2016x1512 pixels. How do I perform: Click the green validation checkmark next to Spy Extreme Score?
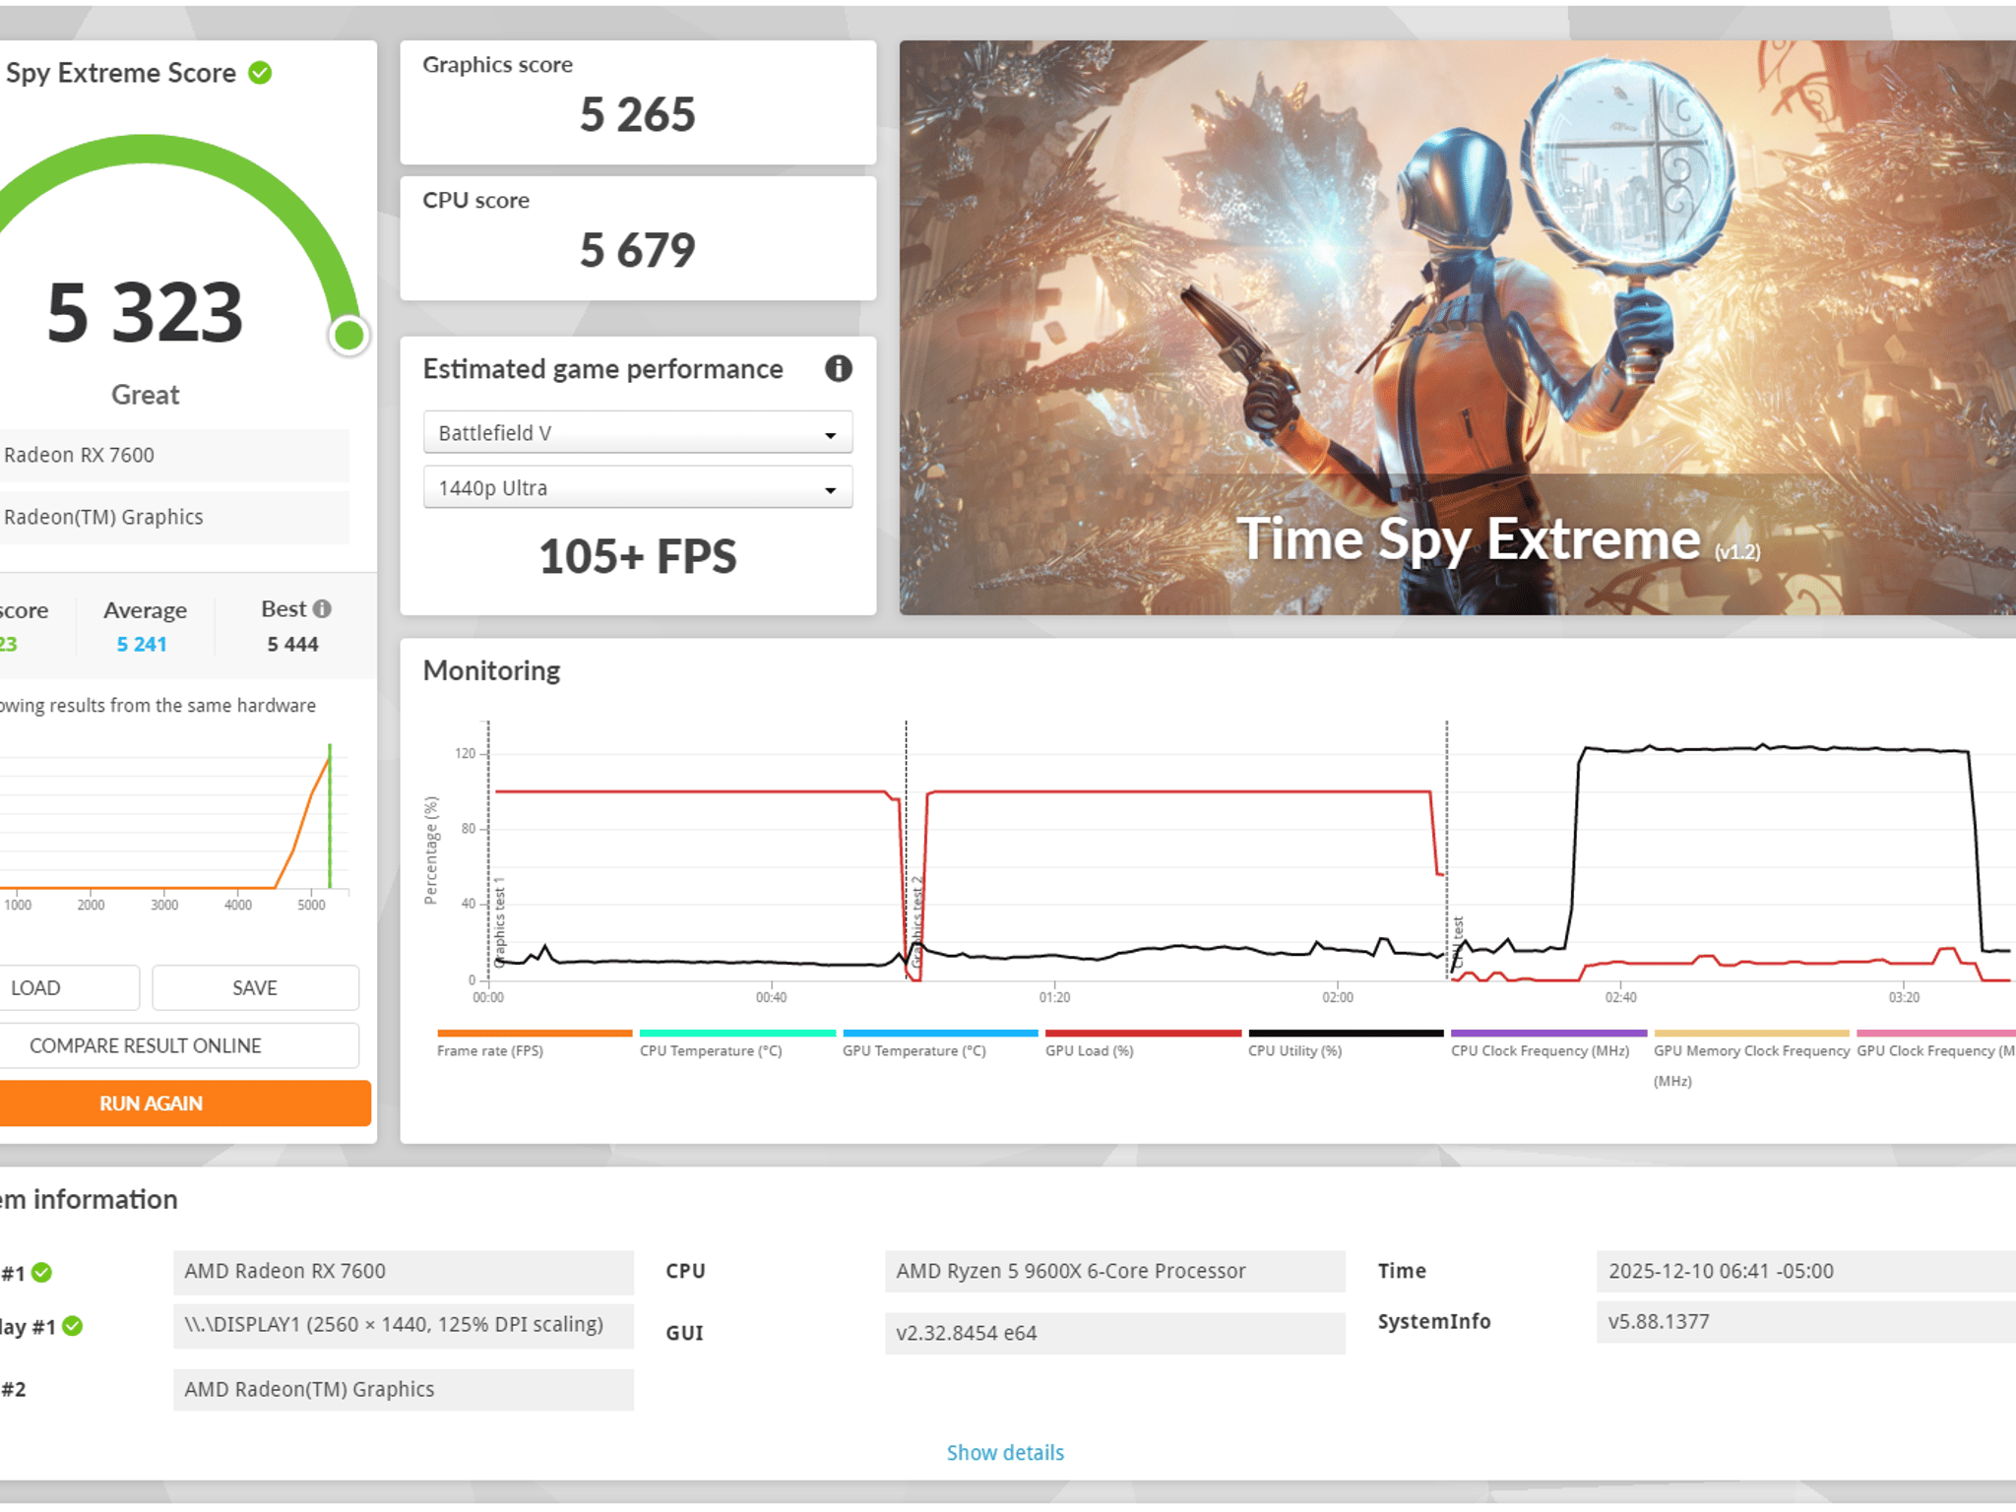click(x=260, y=73)
